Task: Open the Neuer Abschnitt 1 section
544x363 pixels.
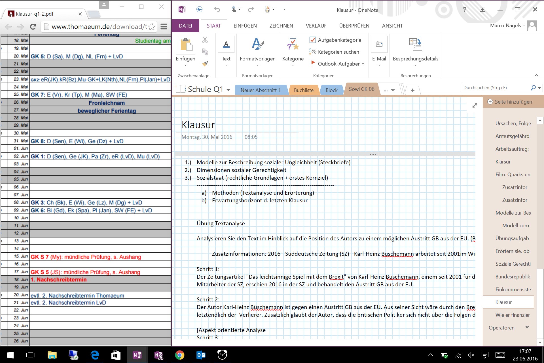Action: point(261,90)
